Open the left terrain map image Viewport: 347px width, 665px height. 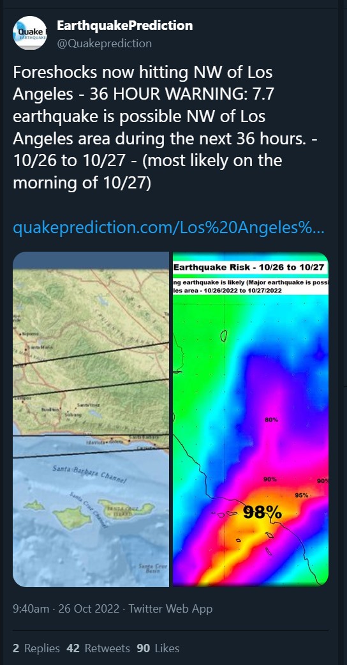(91, 419)
